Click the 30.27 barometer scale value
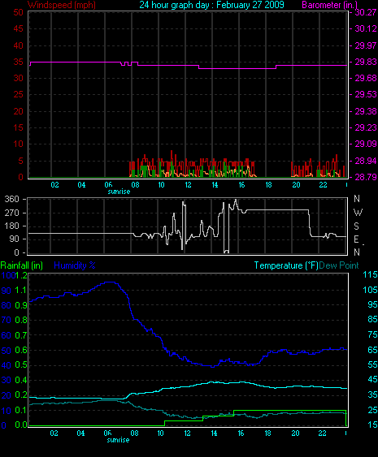 366,12
